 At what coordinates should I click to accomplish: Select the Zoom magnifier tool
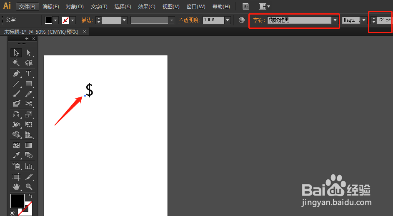pos(29,187)
